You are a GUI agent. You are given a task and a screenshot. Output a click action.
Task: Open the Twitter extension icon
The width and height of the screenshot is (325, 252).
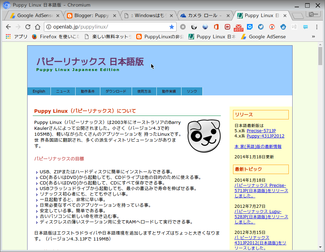(261, 27)
